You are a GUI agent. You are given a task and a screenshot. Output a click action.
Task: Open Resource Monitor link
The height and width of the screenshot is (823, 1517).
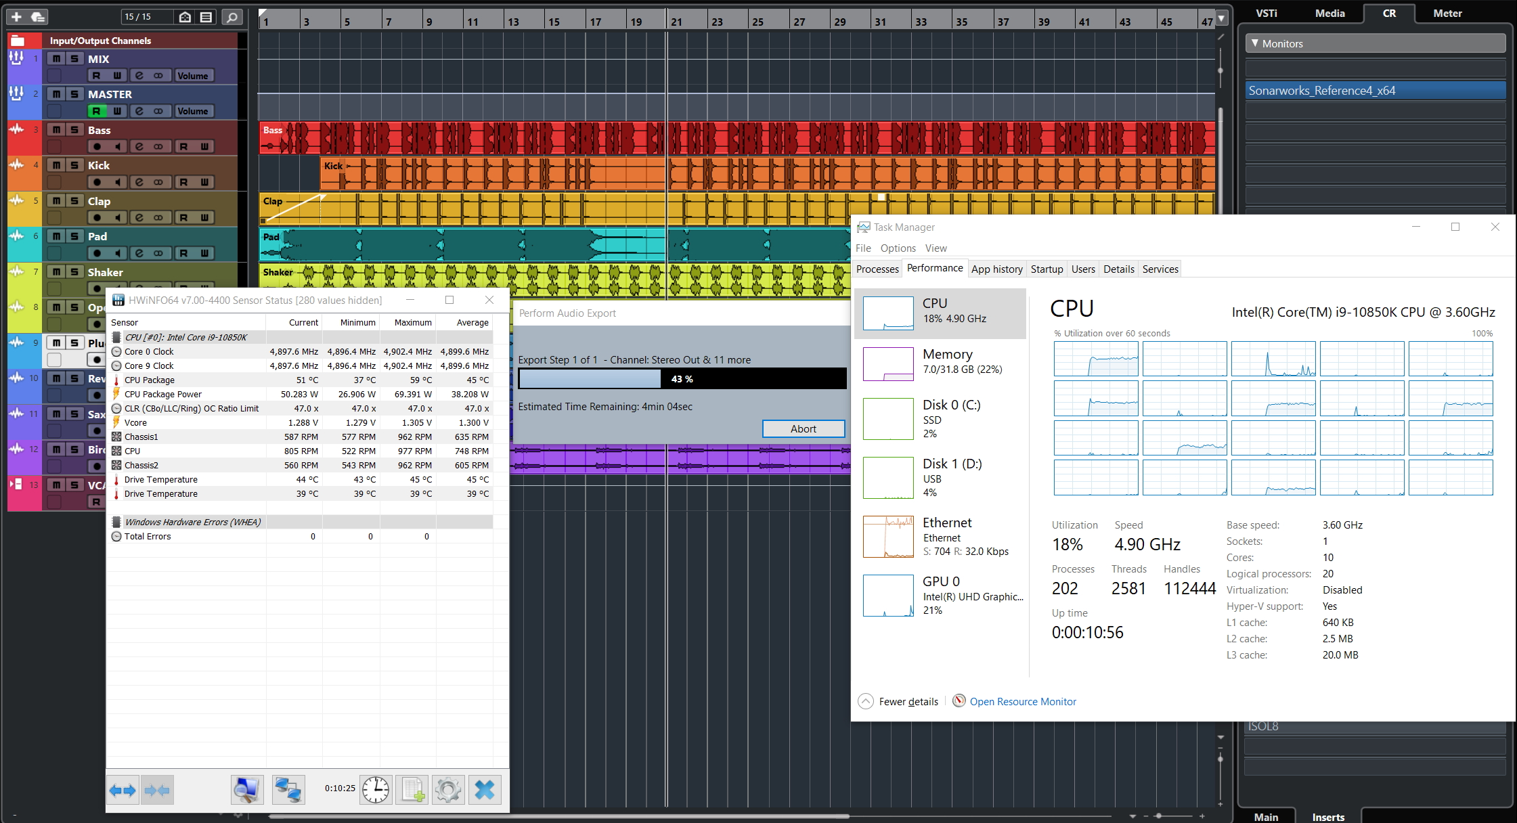point(1022,701)
